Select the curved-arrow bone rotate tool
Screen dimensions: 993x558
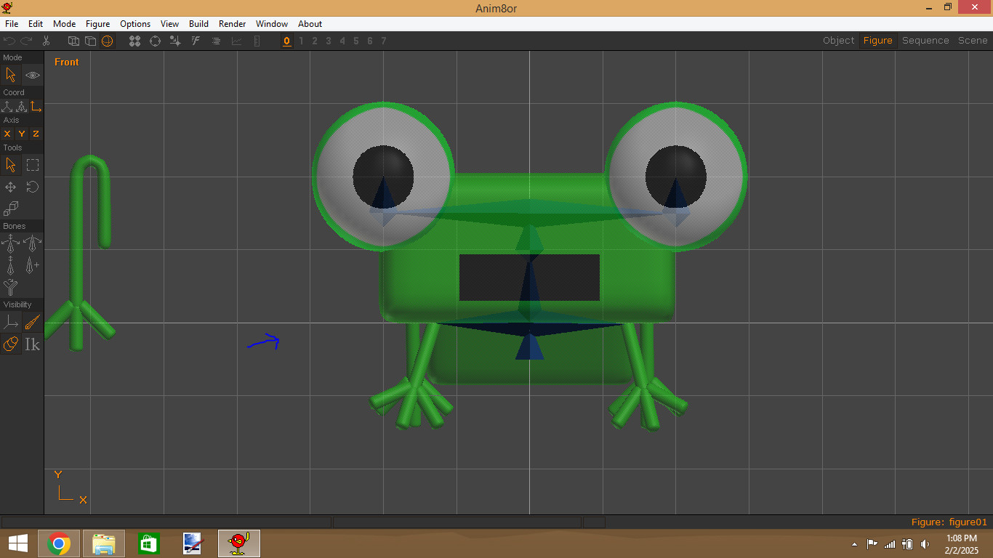point(33,243)
